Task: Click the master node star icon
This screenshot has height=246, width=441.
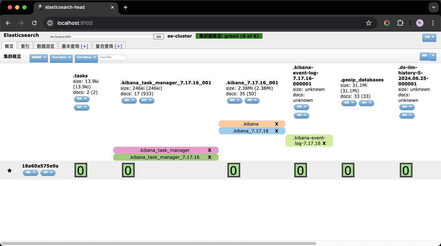Action: click(9, 170)
